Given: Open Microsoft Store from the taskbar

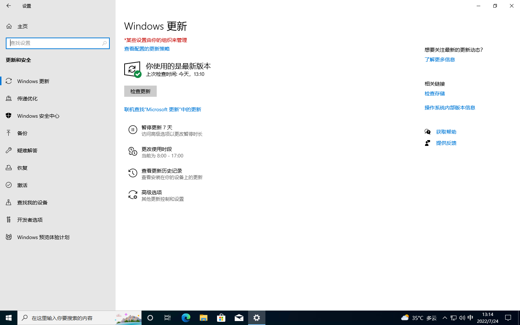Looking at the screenshot, I should tap(221, 318).
